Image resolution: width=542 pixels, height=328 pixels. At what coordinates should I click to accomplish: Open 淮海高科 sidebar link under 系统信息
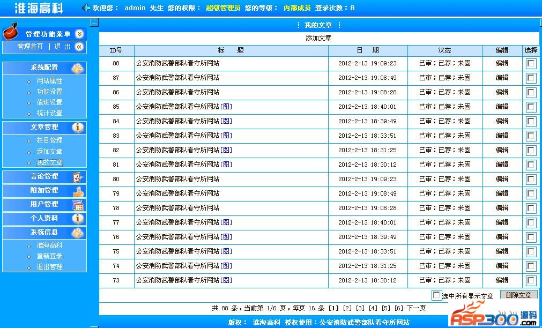[x=49, y=245]
